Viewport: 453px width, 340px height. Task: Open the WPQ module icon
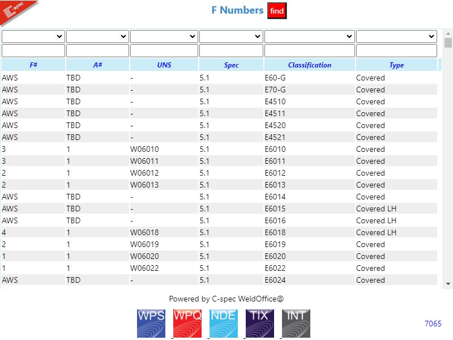187,324
